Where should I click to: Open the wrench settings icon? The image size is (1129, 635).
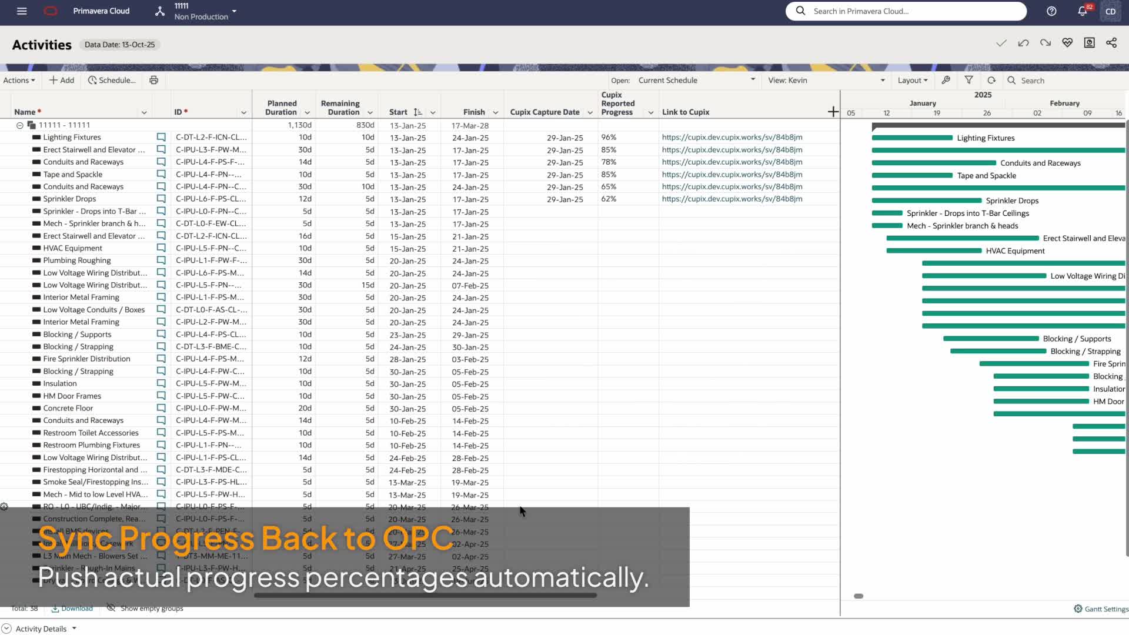coord(946,81)
